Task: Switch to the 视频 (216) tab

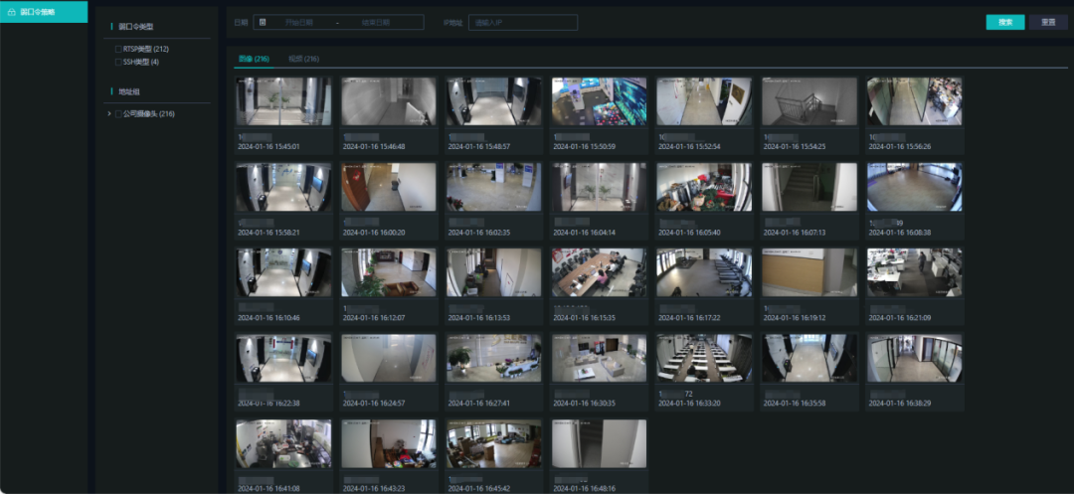Action: click(x=303, y=60)
